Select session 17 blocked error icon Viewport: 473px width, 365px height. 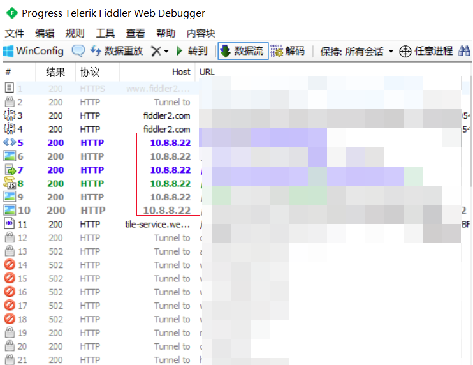tap(10, 305)
